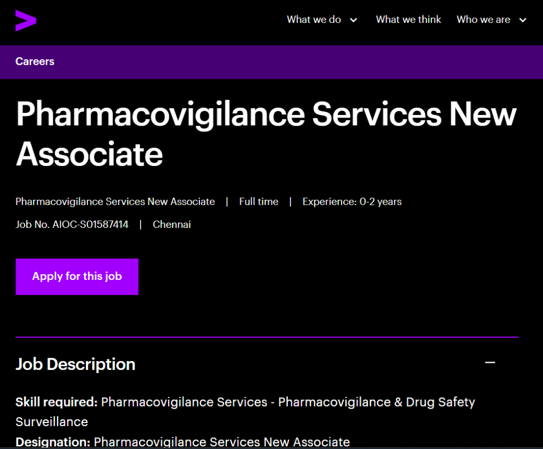Go to the Careers section link

35,61
